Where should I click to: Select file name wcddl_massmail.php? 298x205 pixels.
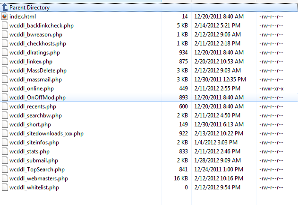(x=35, y=80)
